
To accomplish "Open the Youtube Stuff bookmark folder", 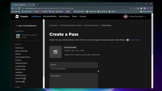I will (91, 12).
